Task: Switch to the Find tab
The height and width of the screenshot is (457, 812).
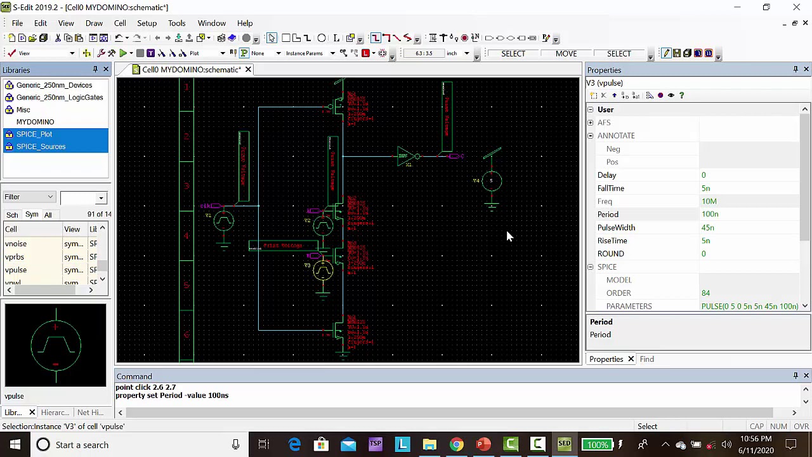Action: pyautogui.click(x=646, y=359)
